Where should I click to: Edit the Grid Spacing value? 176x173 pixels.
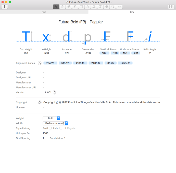tap(43, 138)
